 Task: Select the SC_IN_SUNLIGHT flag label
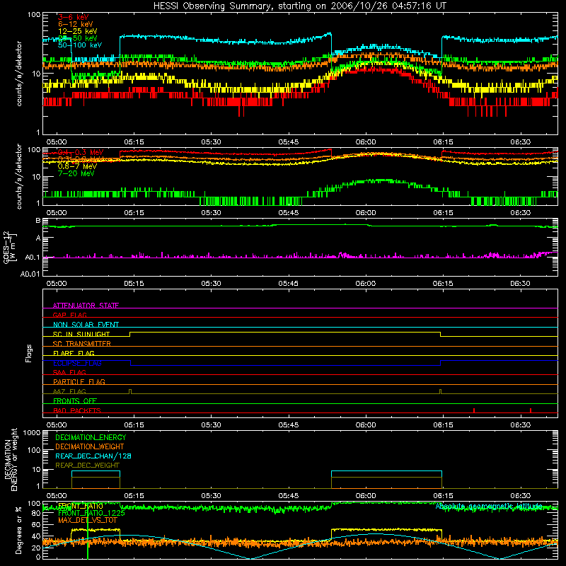coord(81,334)
